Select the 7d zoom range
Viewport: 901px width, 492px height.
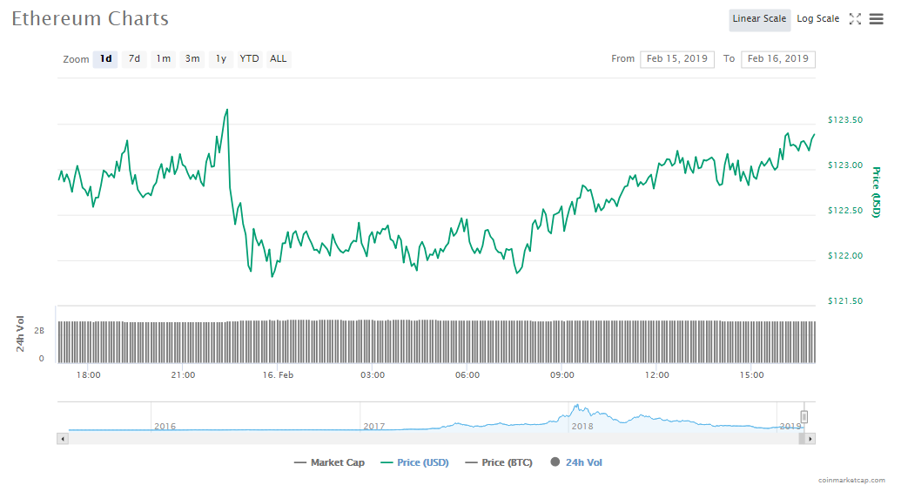134,59
